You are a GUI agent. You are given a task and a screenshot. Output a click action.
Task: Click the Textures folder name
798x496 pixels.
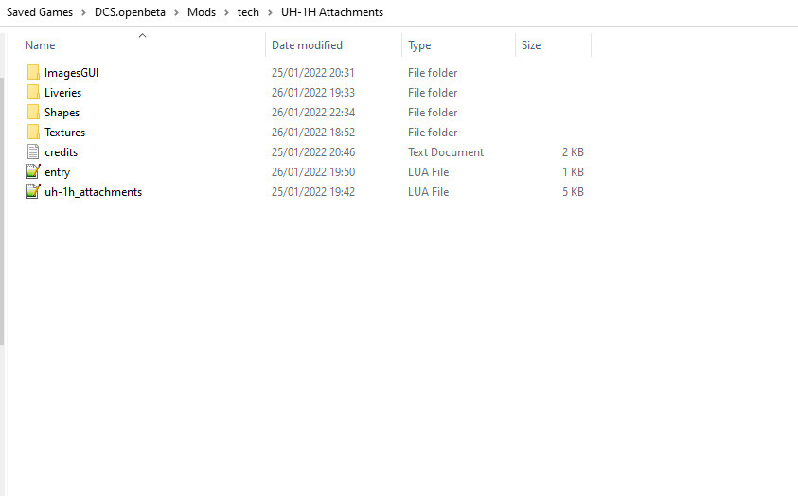pyautogui.click(x=64, y=133)
